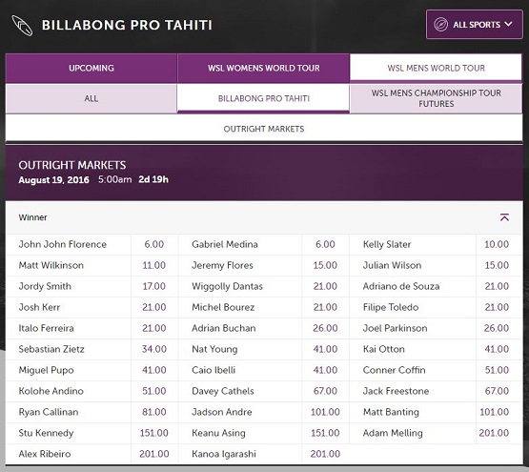The height and width of the screenshot is (472, 529).
Task: Select the All sub-tab
Action: [92, 98]
